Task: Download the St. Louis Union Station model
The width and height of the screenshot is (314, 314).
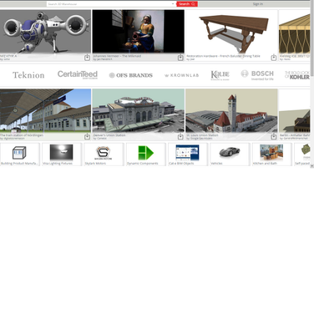Action: (x=274, y=137)
